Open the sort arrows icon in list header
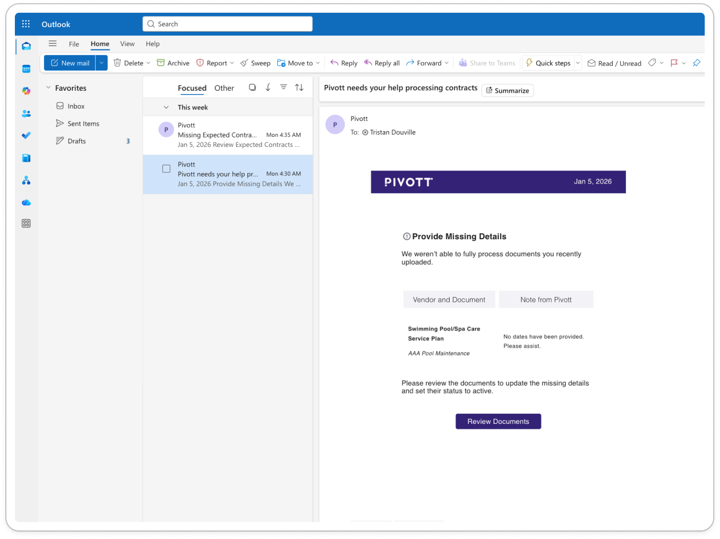 click(x=299, y=88)
